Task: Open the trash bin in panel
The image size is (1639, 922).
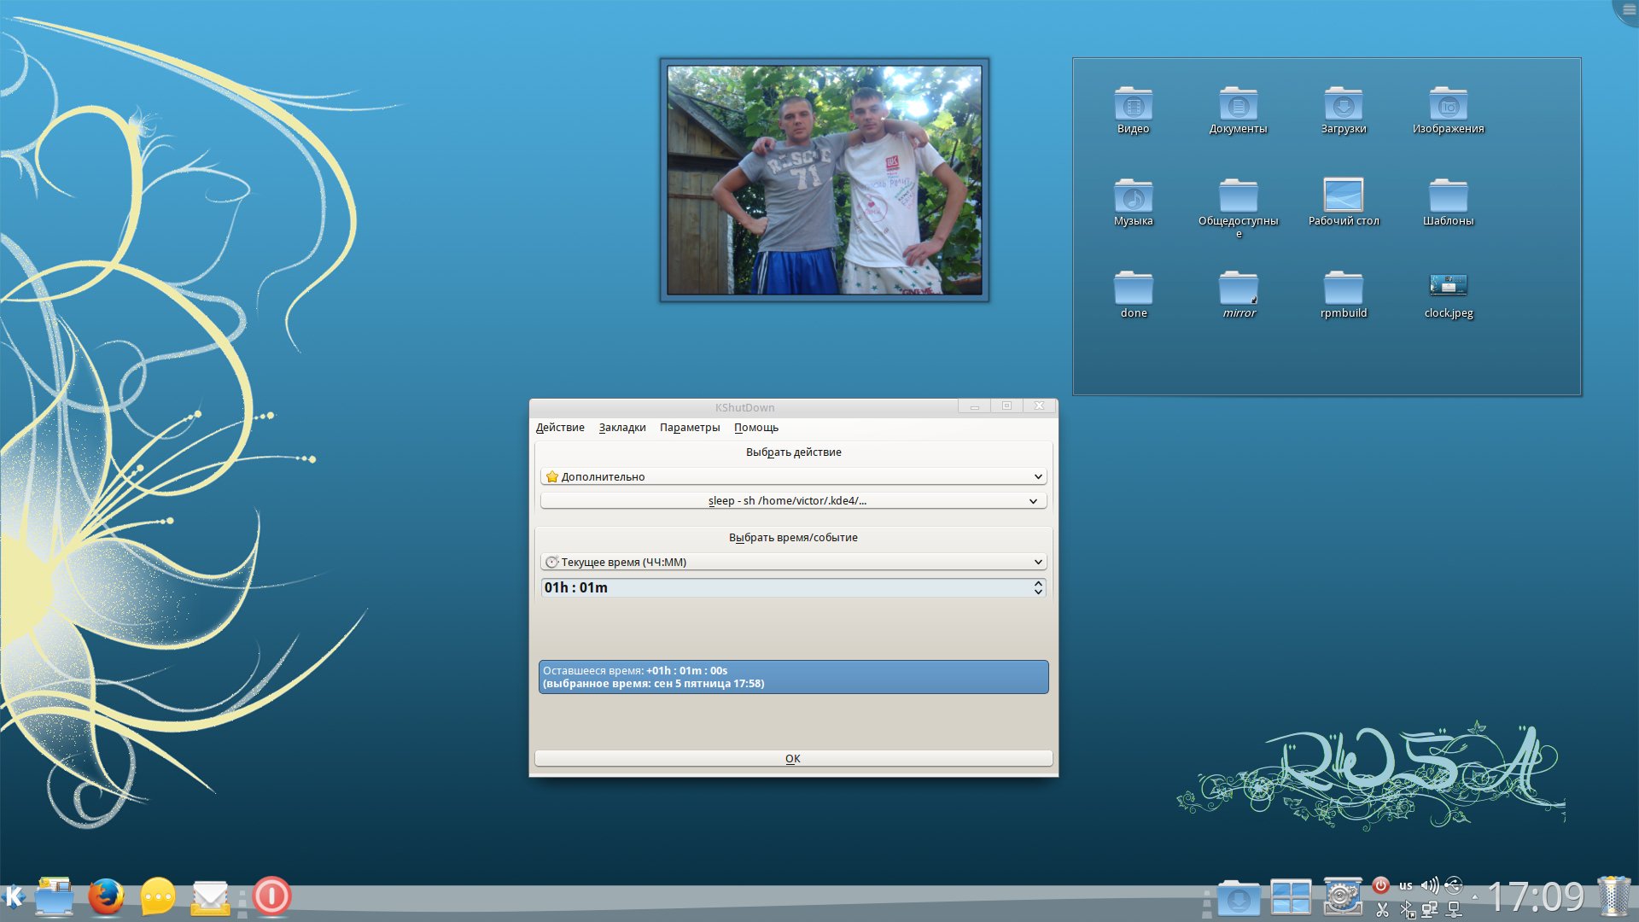Action: 1613,897
